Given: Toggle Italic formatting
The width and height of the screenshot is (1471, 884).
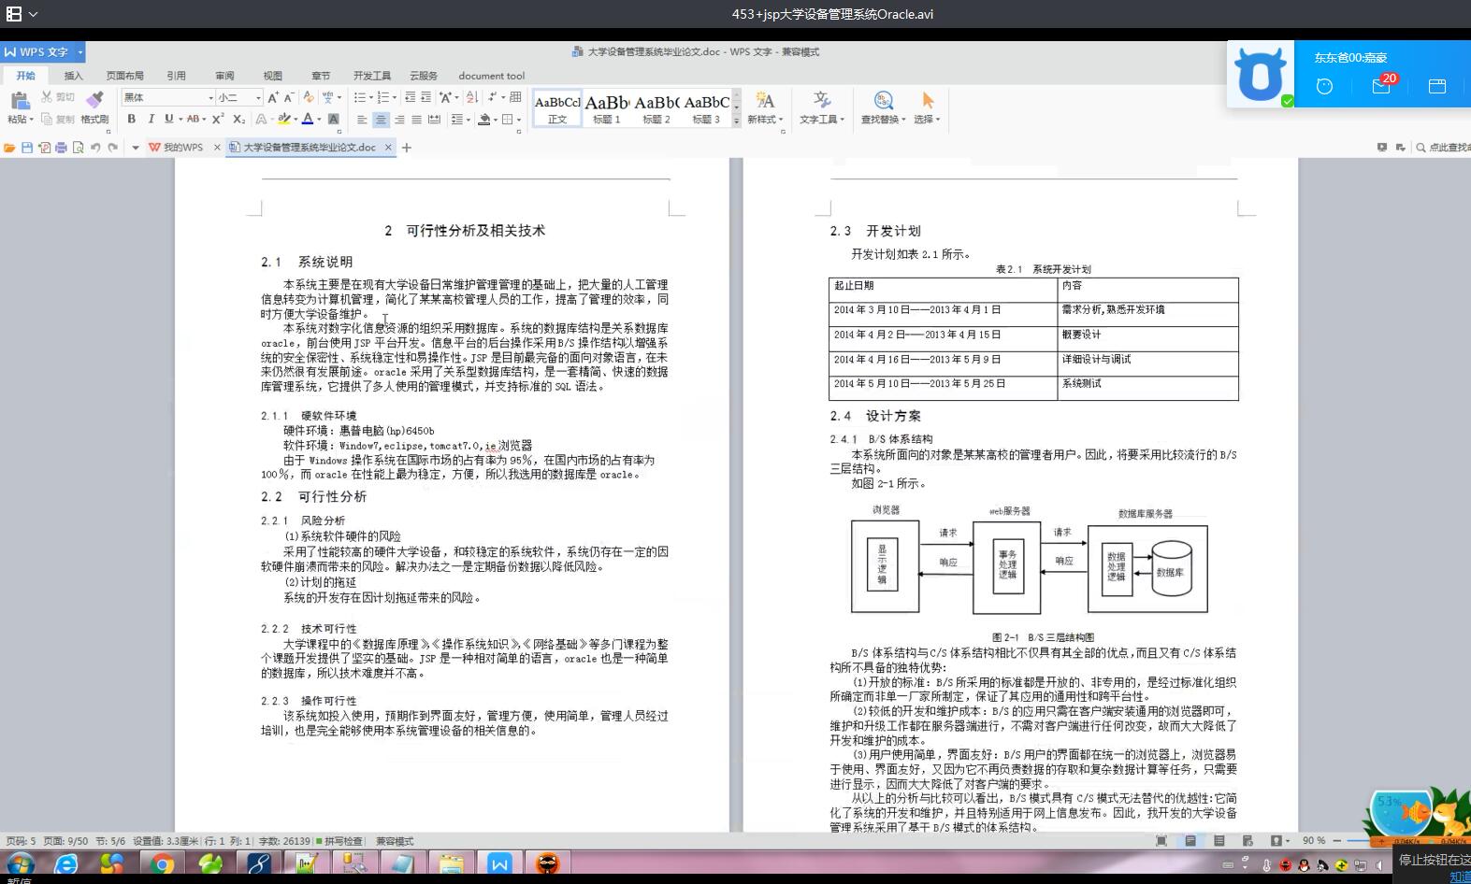Looking at the screenshot, I should click(151, 119).
